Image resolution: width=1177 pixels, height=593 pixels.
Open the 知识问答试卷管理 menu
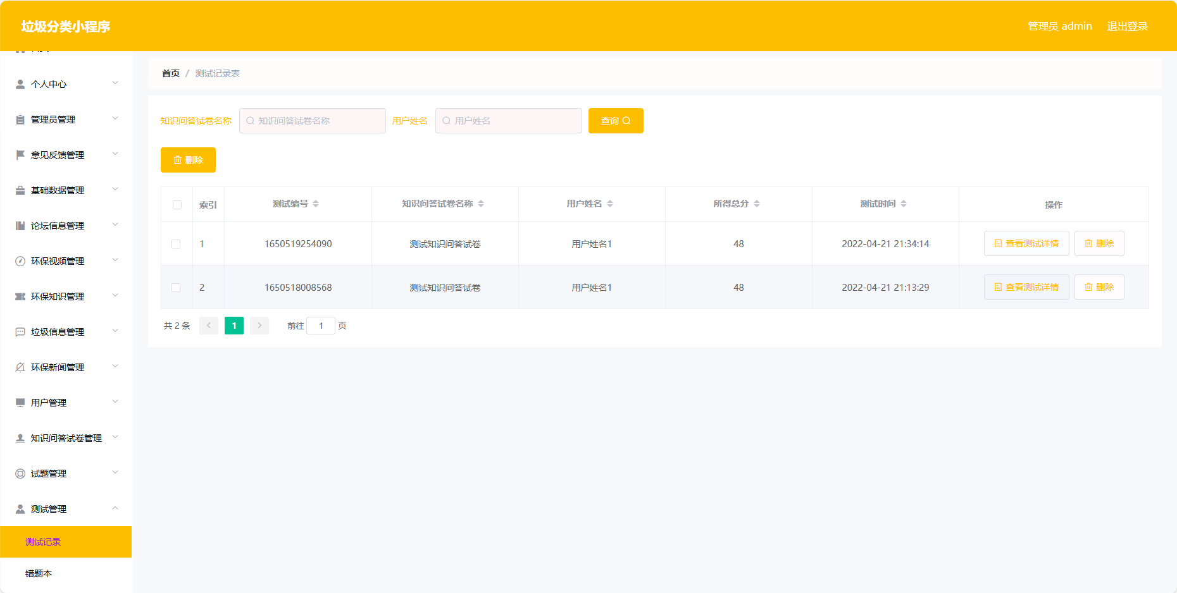[66, 438]
